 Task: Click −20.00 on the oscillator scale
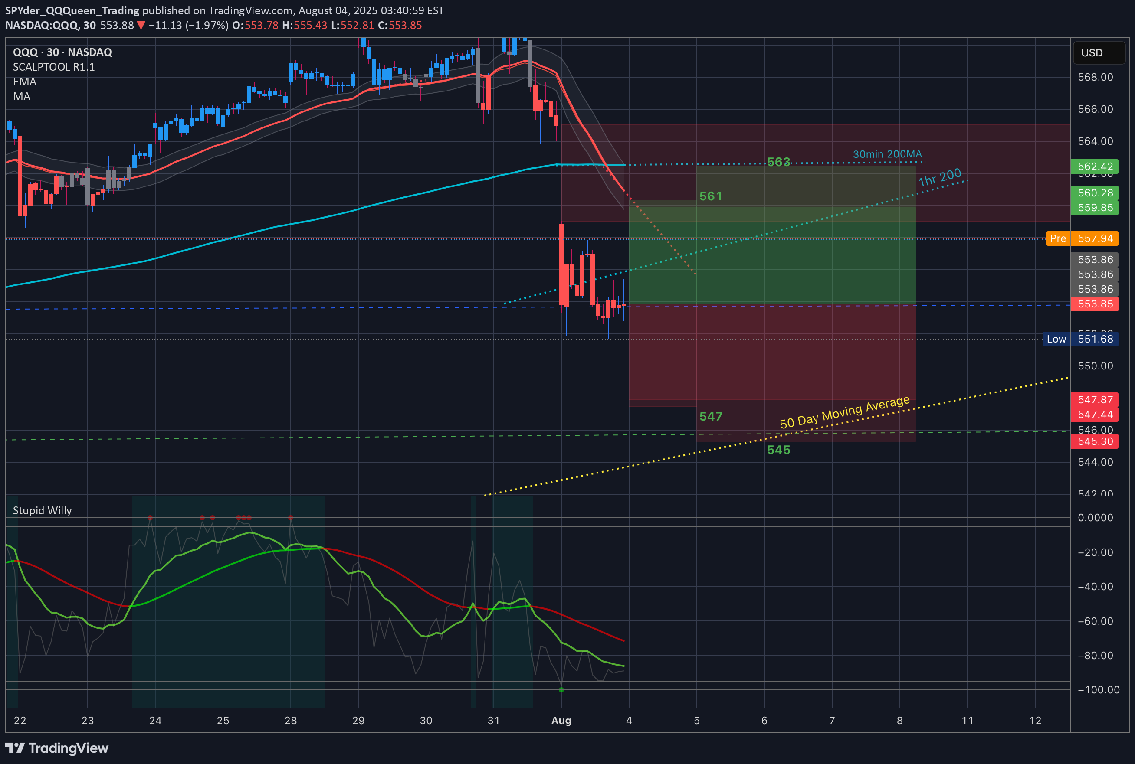coord(1096,552)
